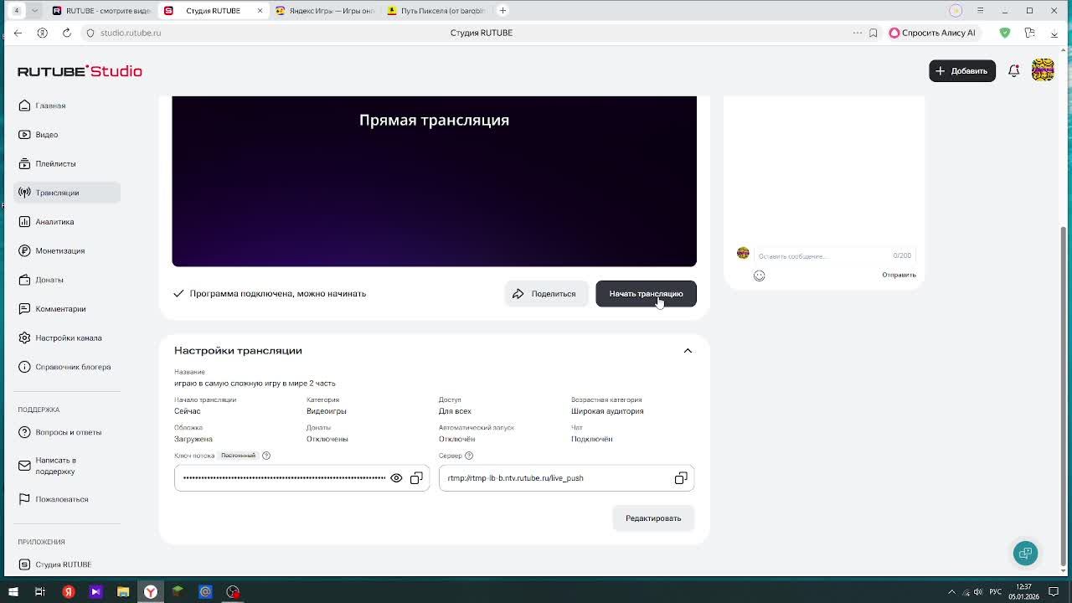Copy the stream key to clipboard
This screenshot has height=603, width=1072.
[x=416, y=478]
